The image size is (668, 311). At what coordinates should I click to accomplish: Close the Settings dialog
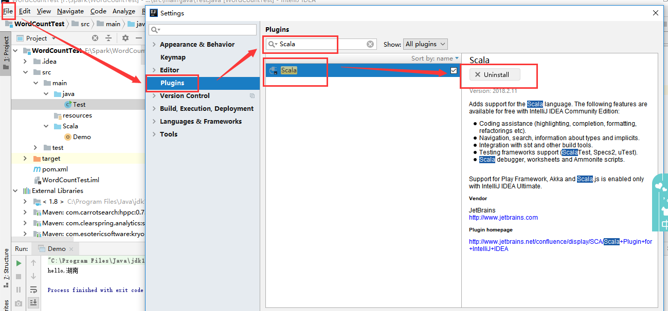655,13
